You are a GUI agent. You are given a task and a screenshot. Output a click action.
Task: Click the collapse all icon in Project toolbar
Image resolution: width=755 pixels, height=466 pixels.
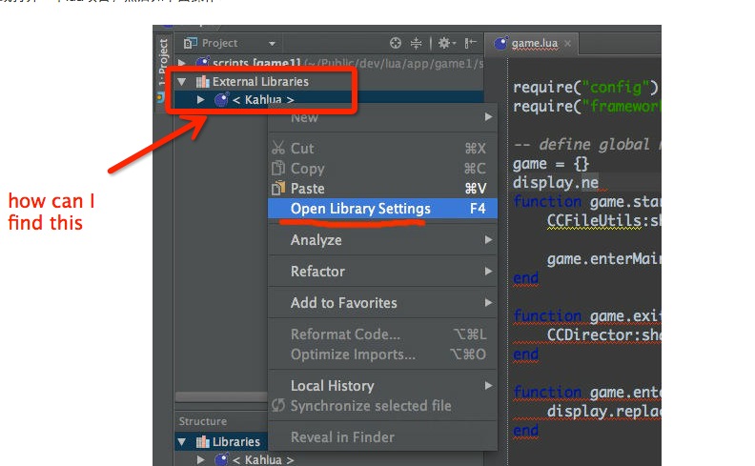(x=416, y=43)
